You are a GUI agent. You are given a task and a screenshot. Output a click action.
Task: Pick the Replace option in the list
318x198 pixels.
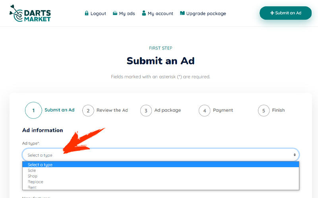tap(35, 182)
